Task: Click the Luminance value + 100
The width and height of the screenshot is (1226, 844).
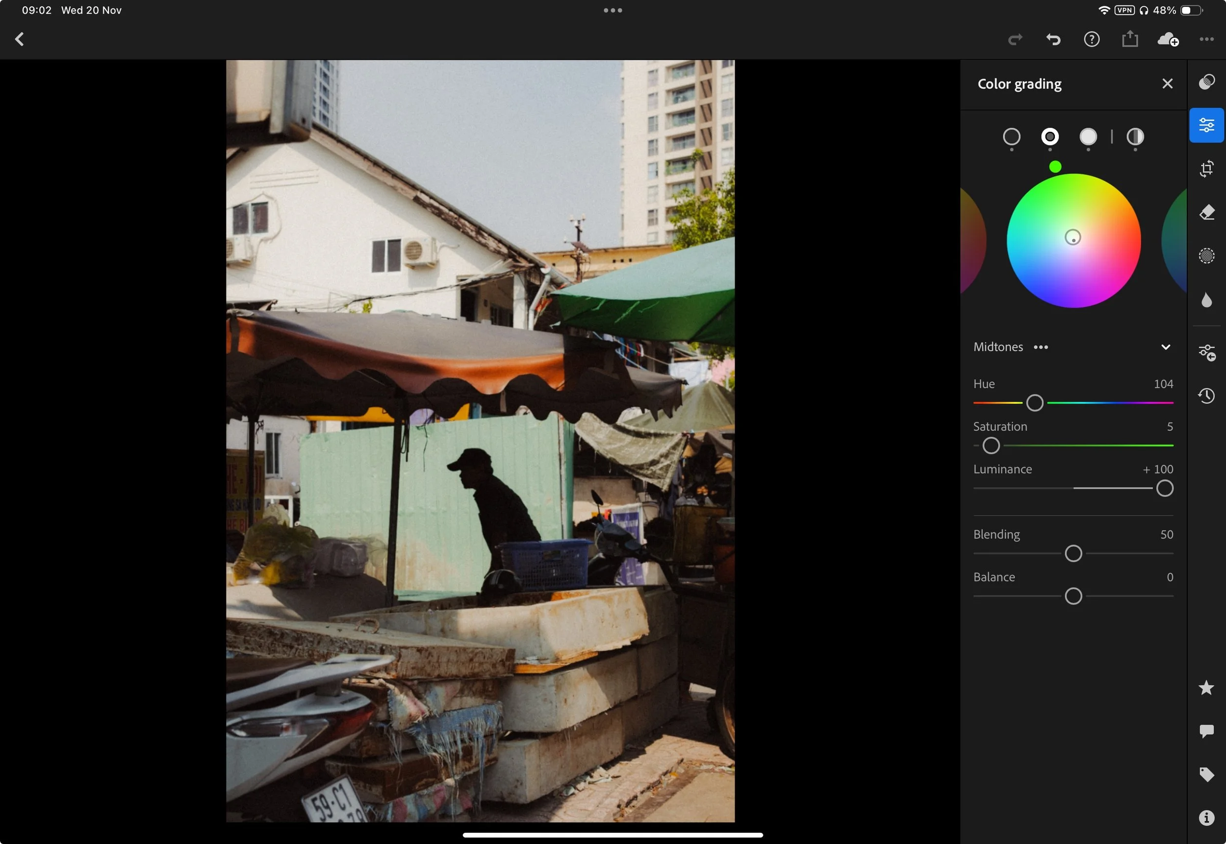Action: pyautogui.click(x=1158, y=470)
